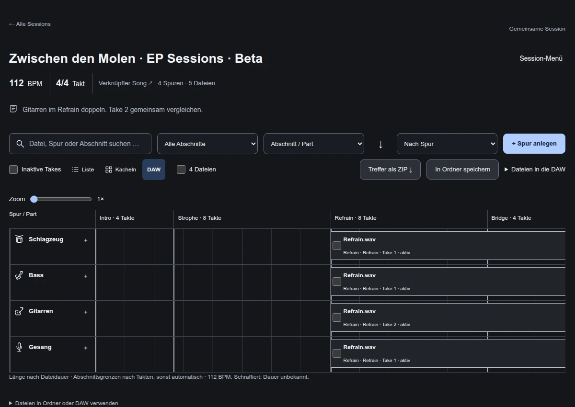Toggle the sort direction arrow
The image size is (575, 407).
point(381,144)
